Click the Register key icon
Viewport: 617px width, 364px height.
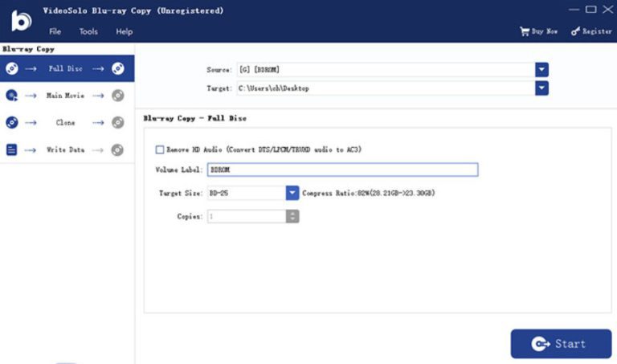point(575,31)
